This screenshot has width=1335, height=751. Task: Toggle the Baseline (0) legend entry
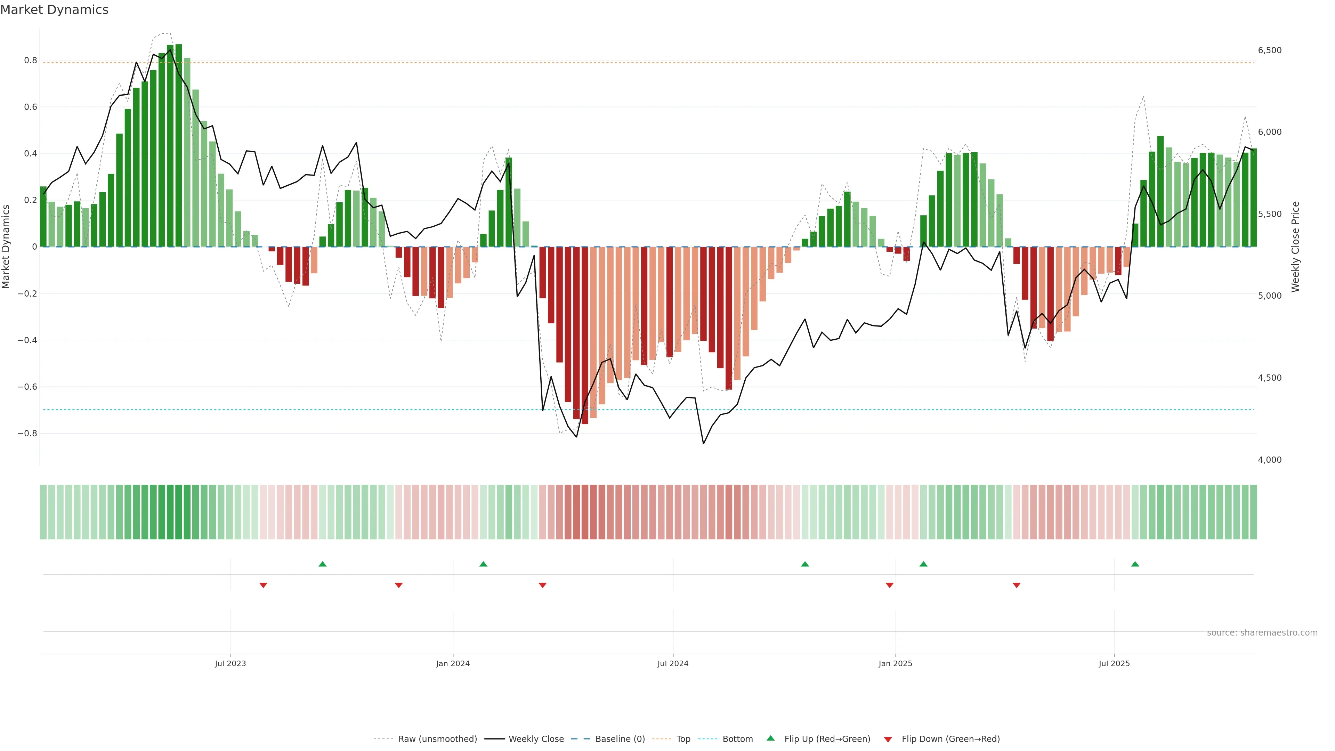coord(620,739)
